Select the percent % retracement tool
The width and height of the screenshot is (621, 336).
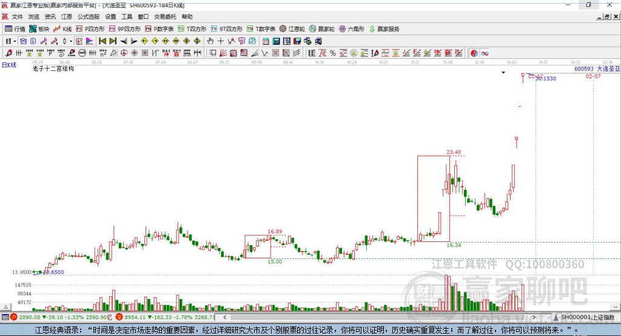click(333, 53)
